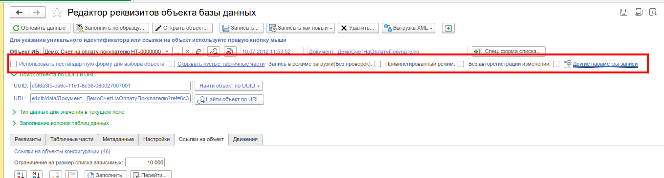Enable Использовать нестандартную форму checkbox
The width and height of the screenshot is (664, 178).
[x=14, y=64]
